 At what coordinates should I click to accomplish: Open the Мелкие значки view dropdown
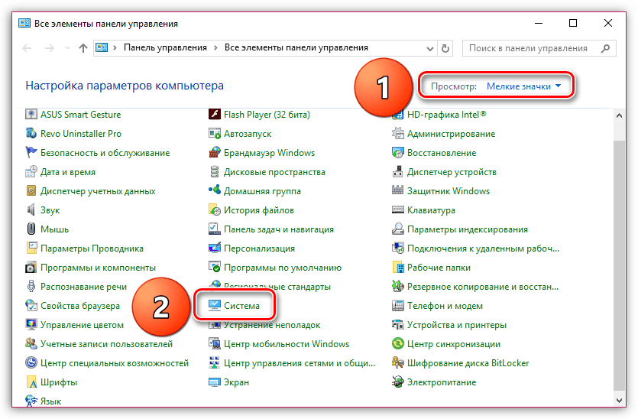pos(523,86)
